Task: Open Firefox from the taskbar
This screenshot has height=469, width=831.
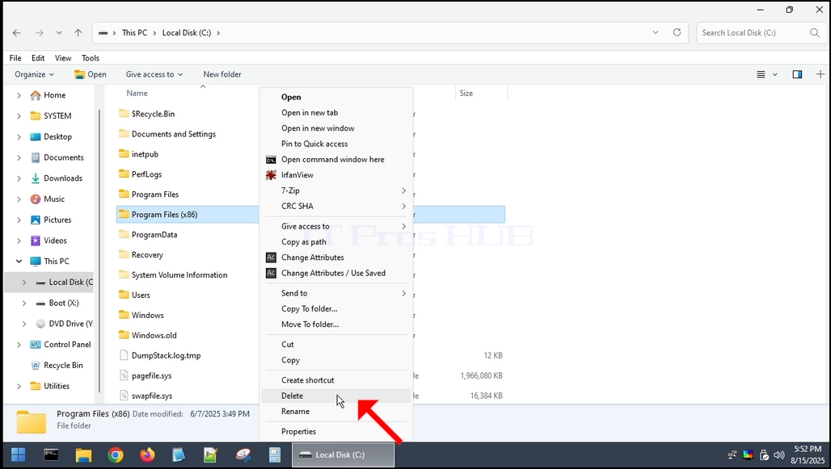Action: coord(147,454)
